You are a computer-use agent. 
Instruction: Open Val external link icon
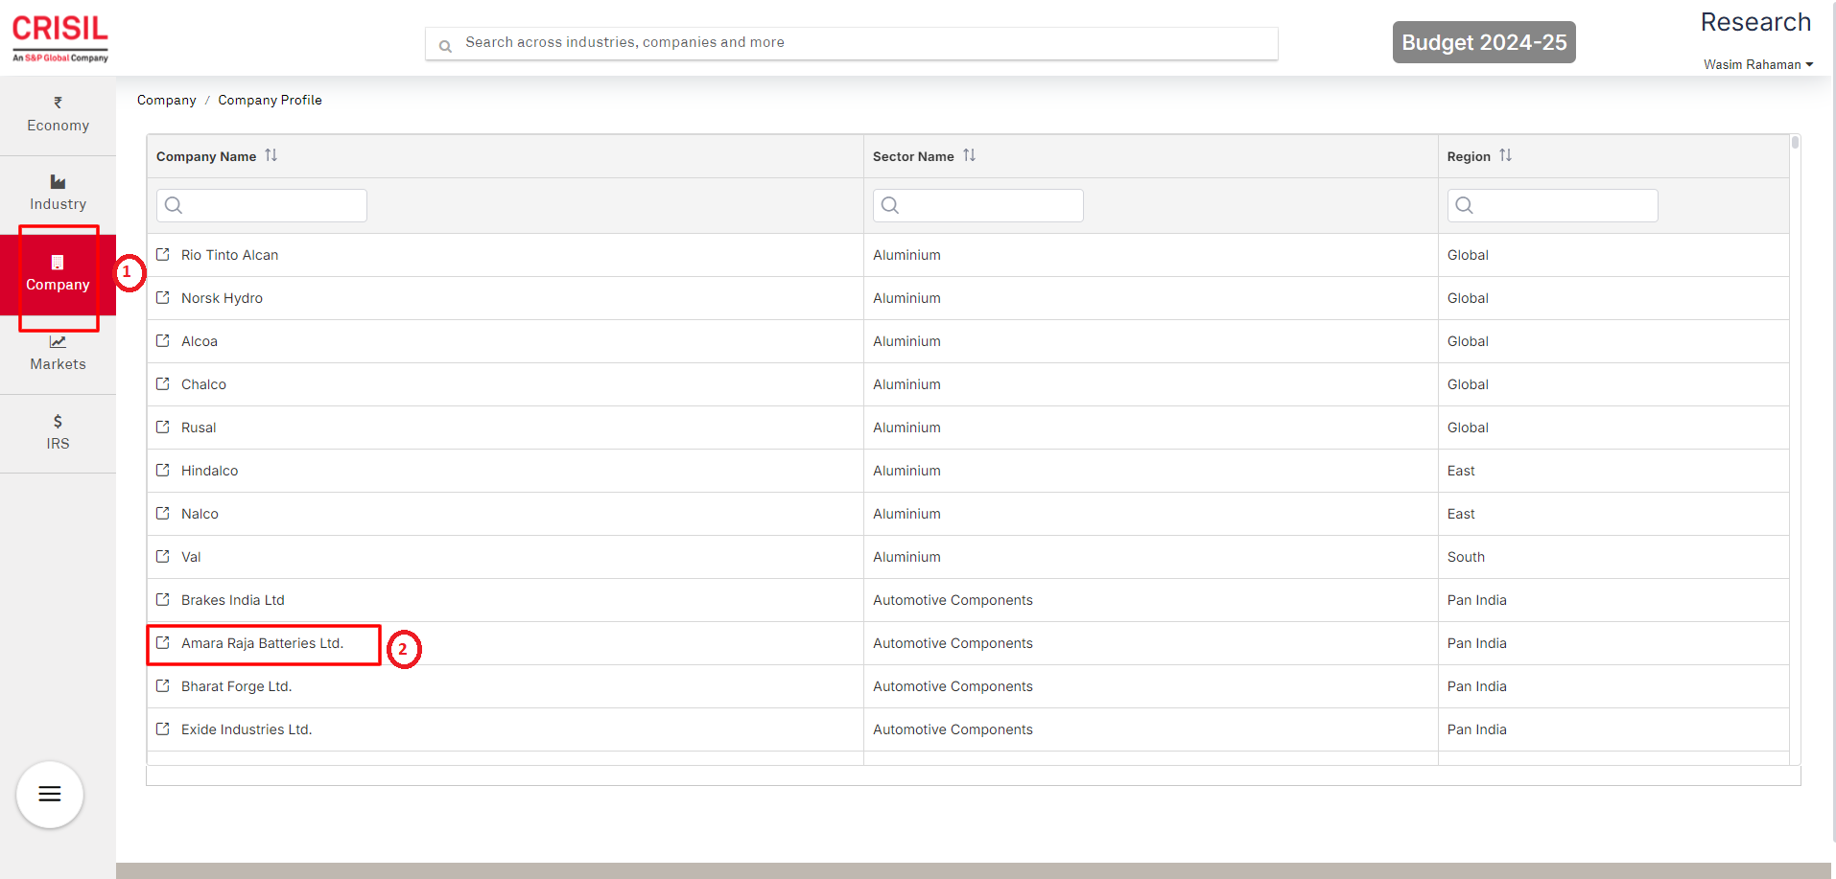[x=163, y=556]
